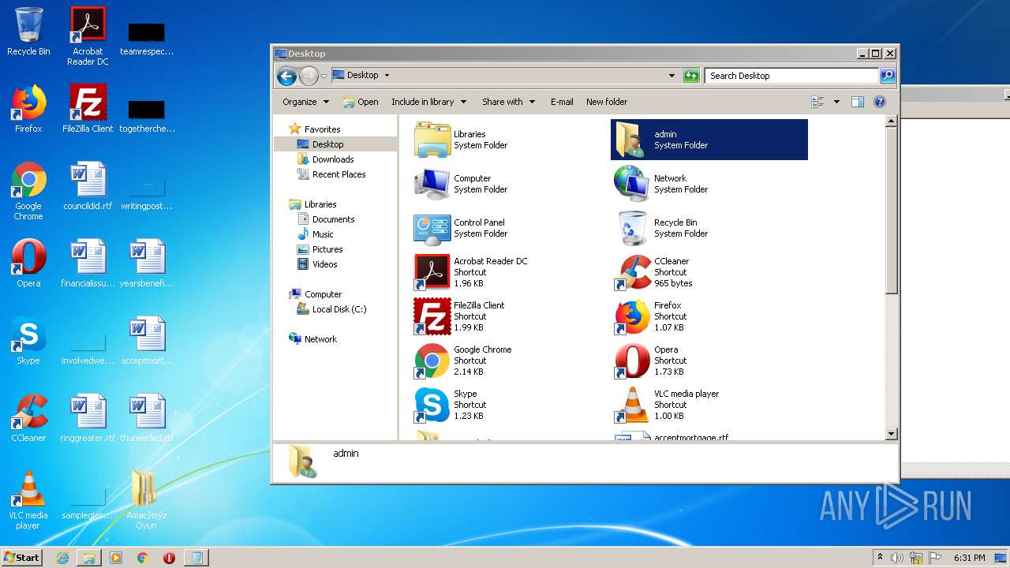The height and width of the screenshot is (568, 1010).
Task: Change your view icon in toolbar
Action: pyautogui.click(x=817, y=102)
